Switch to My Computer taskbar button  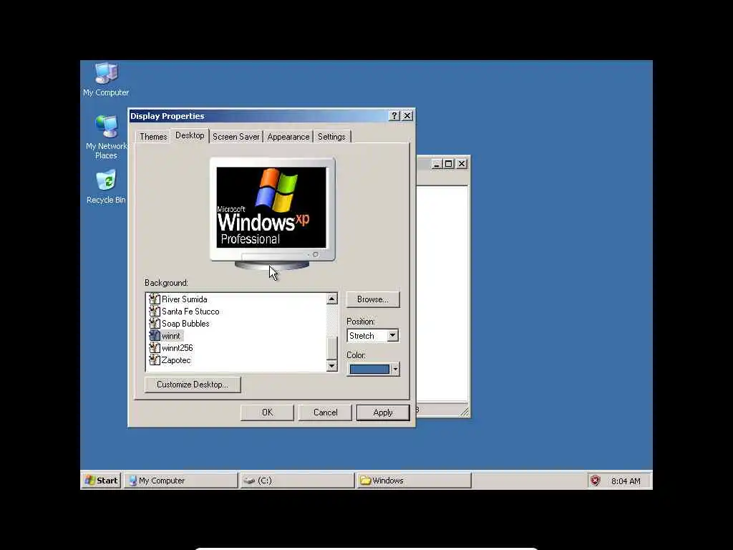tap(181, 481)
